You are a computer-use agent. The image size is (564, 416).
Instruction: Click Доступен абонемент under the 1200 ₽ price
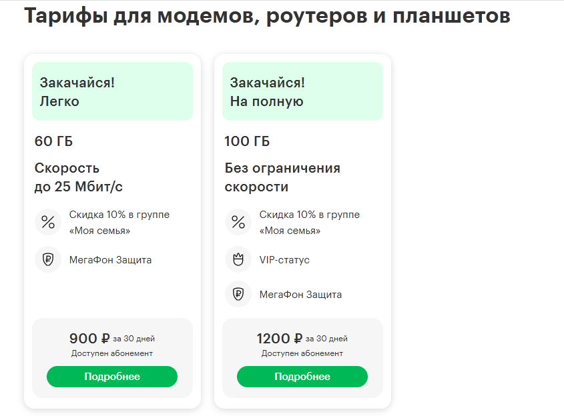click(x=302, y=353)
